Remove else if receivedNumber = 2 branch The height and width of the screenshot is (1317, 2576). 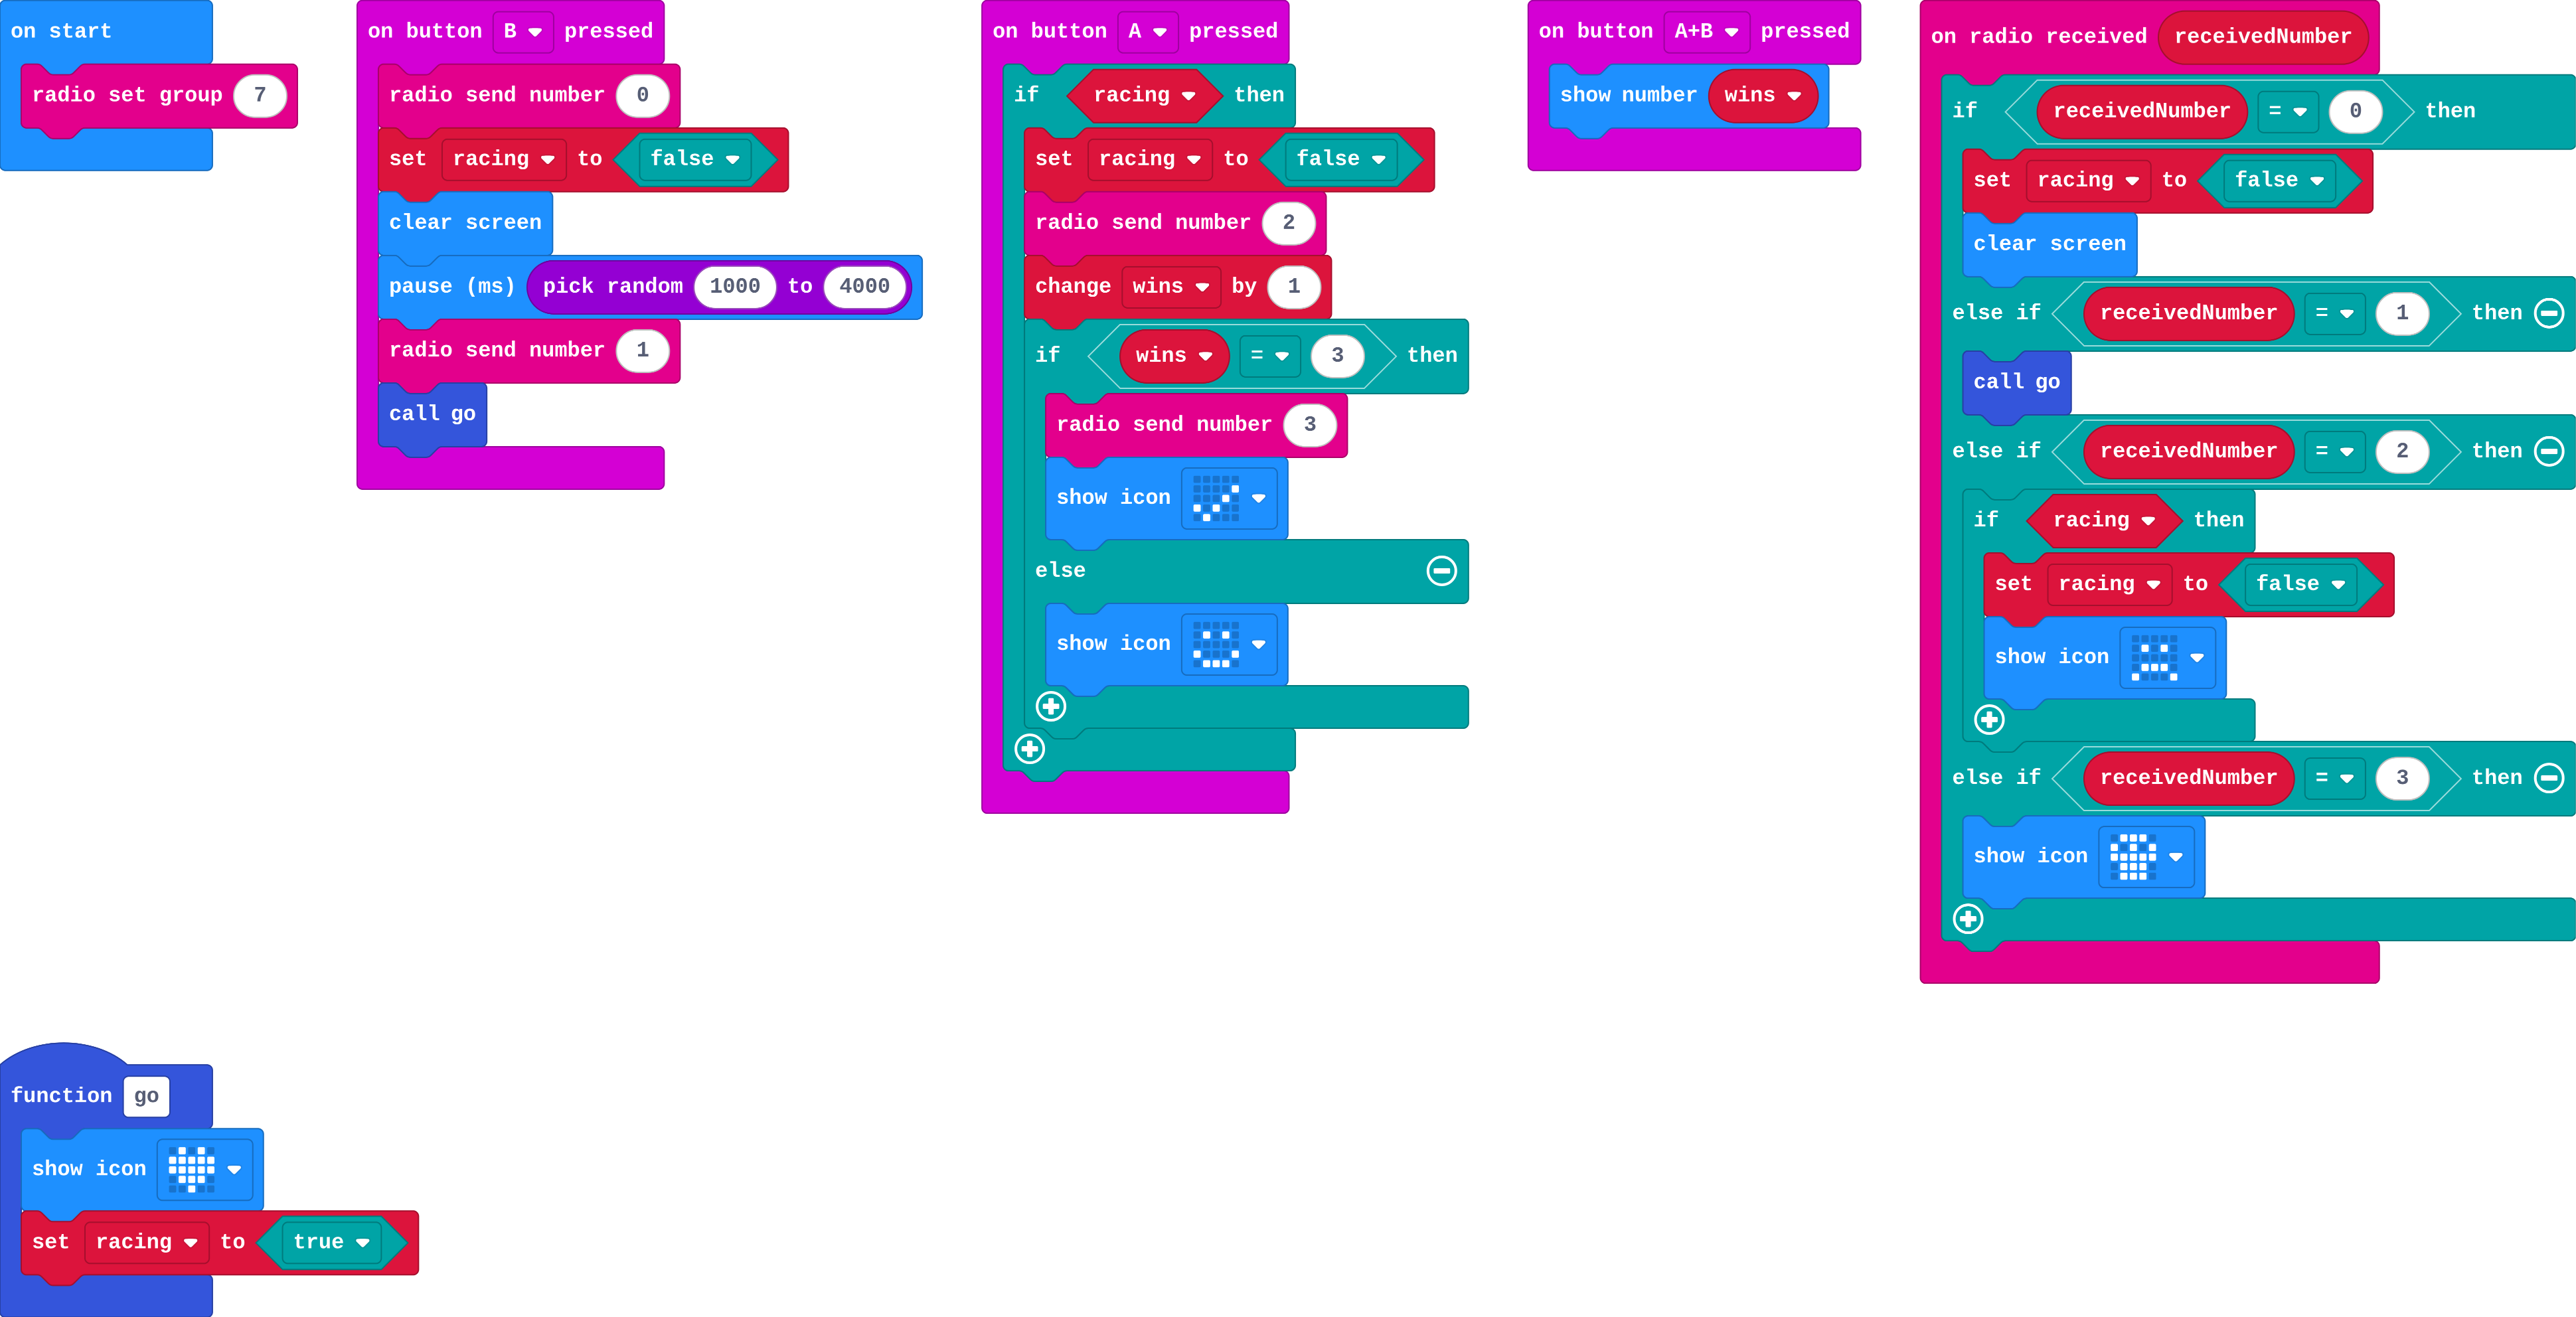tap(2549, 451)
